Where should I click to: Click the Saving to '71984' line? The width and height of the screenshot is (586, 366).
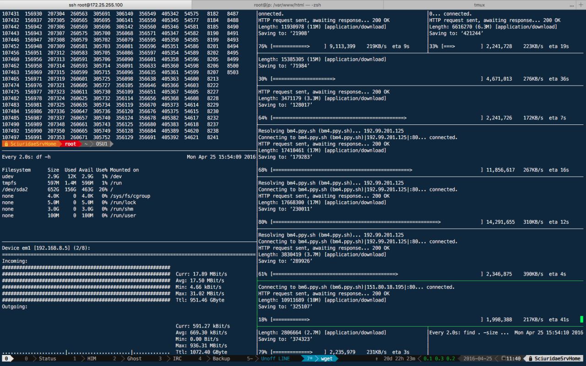pos(284,66)
